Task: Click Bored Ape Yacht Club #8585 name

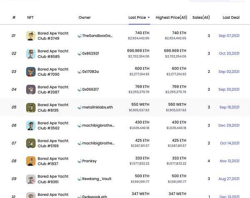Action: (x=53, y=54)
